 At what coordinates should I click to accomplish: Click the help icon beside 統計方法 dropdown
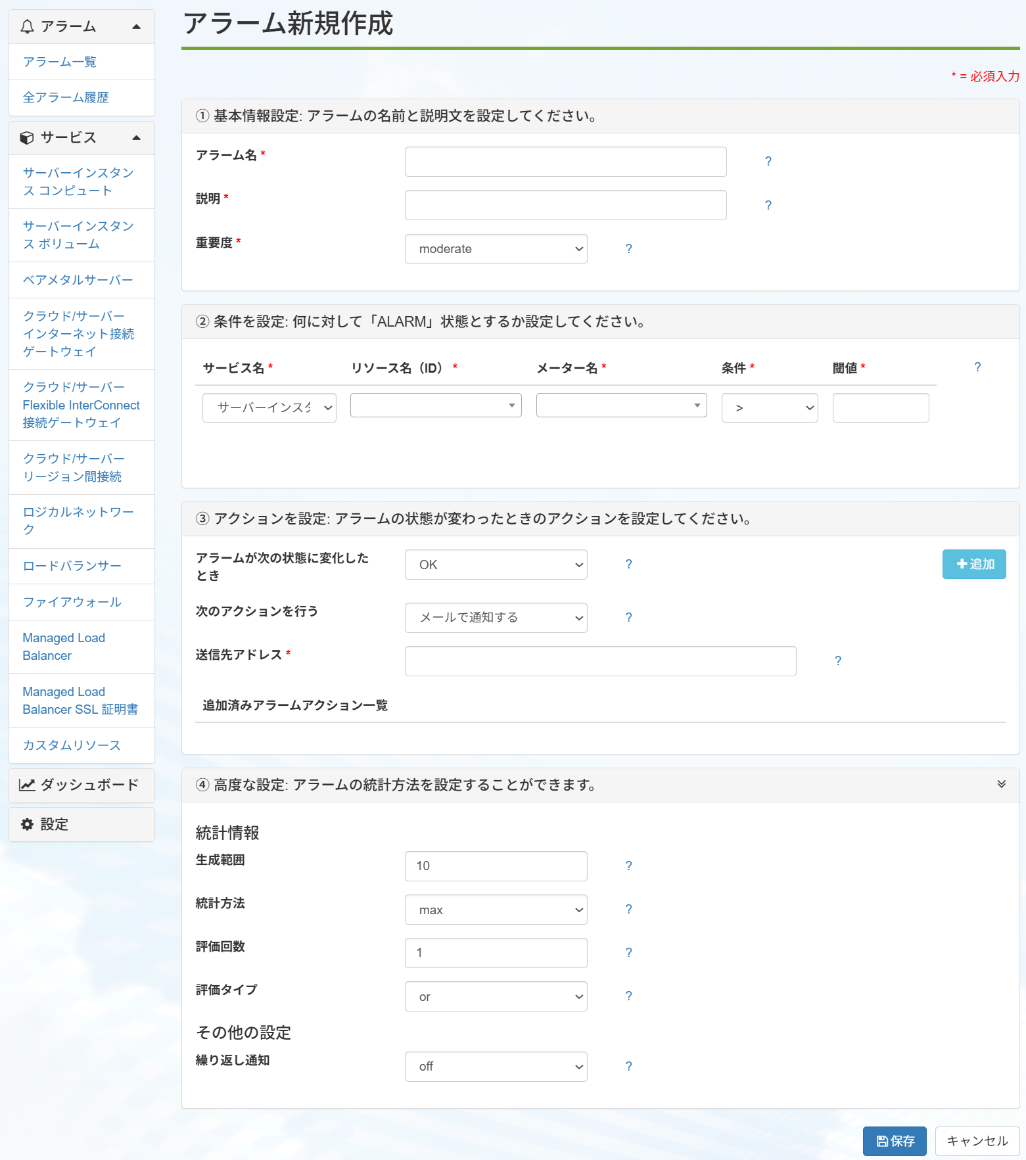(x=628, y=910)
